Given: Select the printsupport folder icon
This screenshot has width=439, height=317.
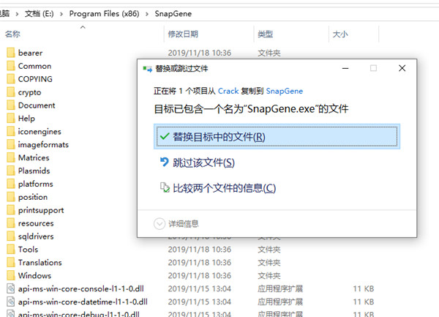Looking at the screenshot, I should point(11,210).
